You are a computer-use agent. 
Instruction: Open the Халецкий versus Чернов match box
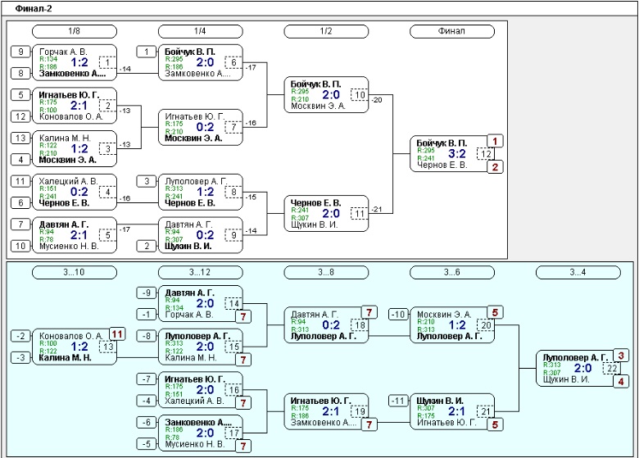[75, 193]
